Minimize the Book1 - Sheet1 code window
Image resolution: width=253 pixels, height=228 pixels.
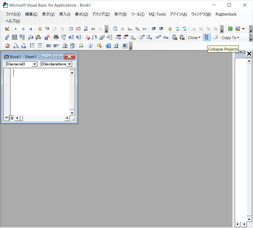click(46, 57)
